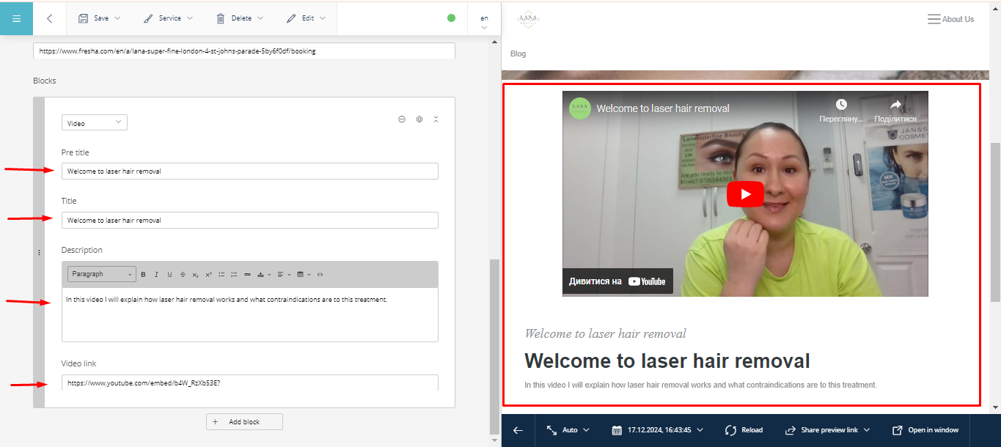Click the back chevron in the top toolbar
This screenshot has width=1001, height=447.
click(49, 18)
